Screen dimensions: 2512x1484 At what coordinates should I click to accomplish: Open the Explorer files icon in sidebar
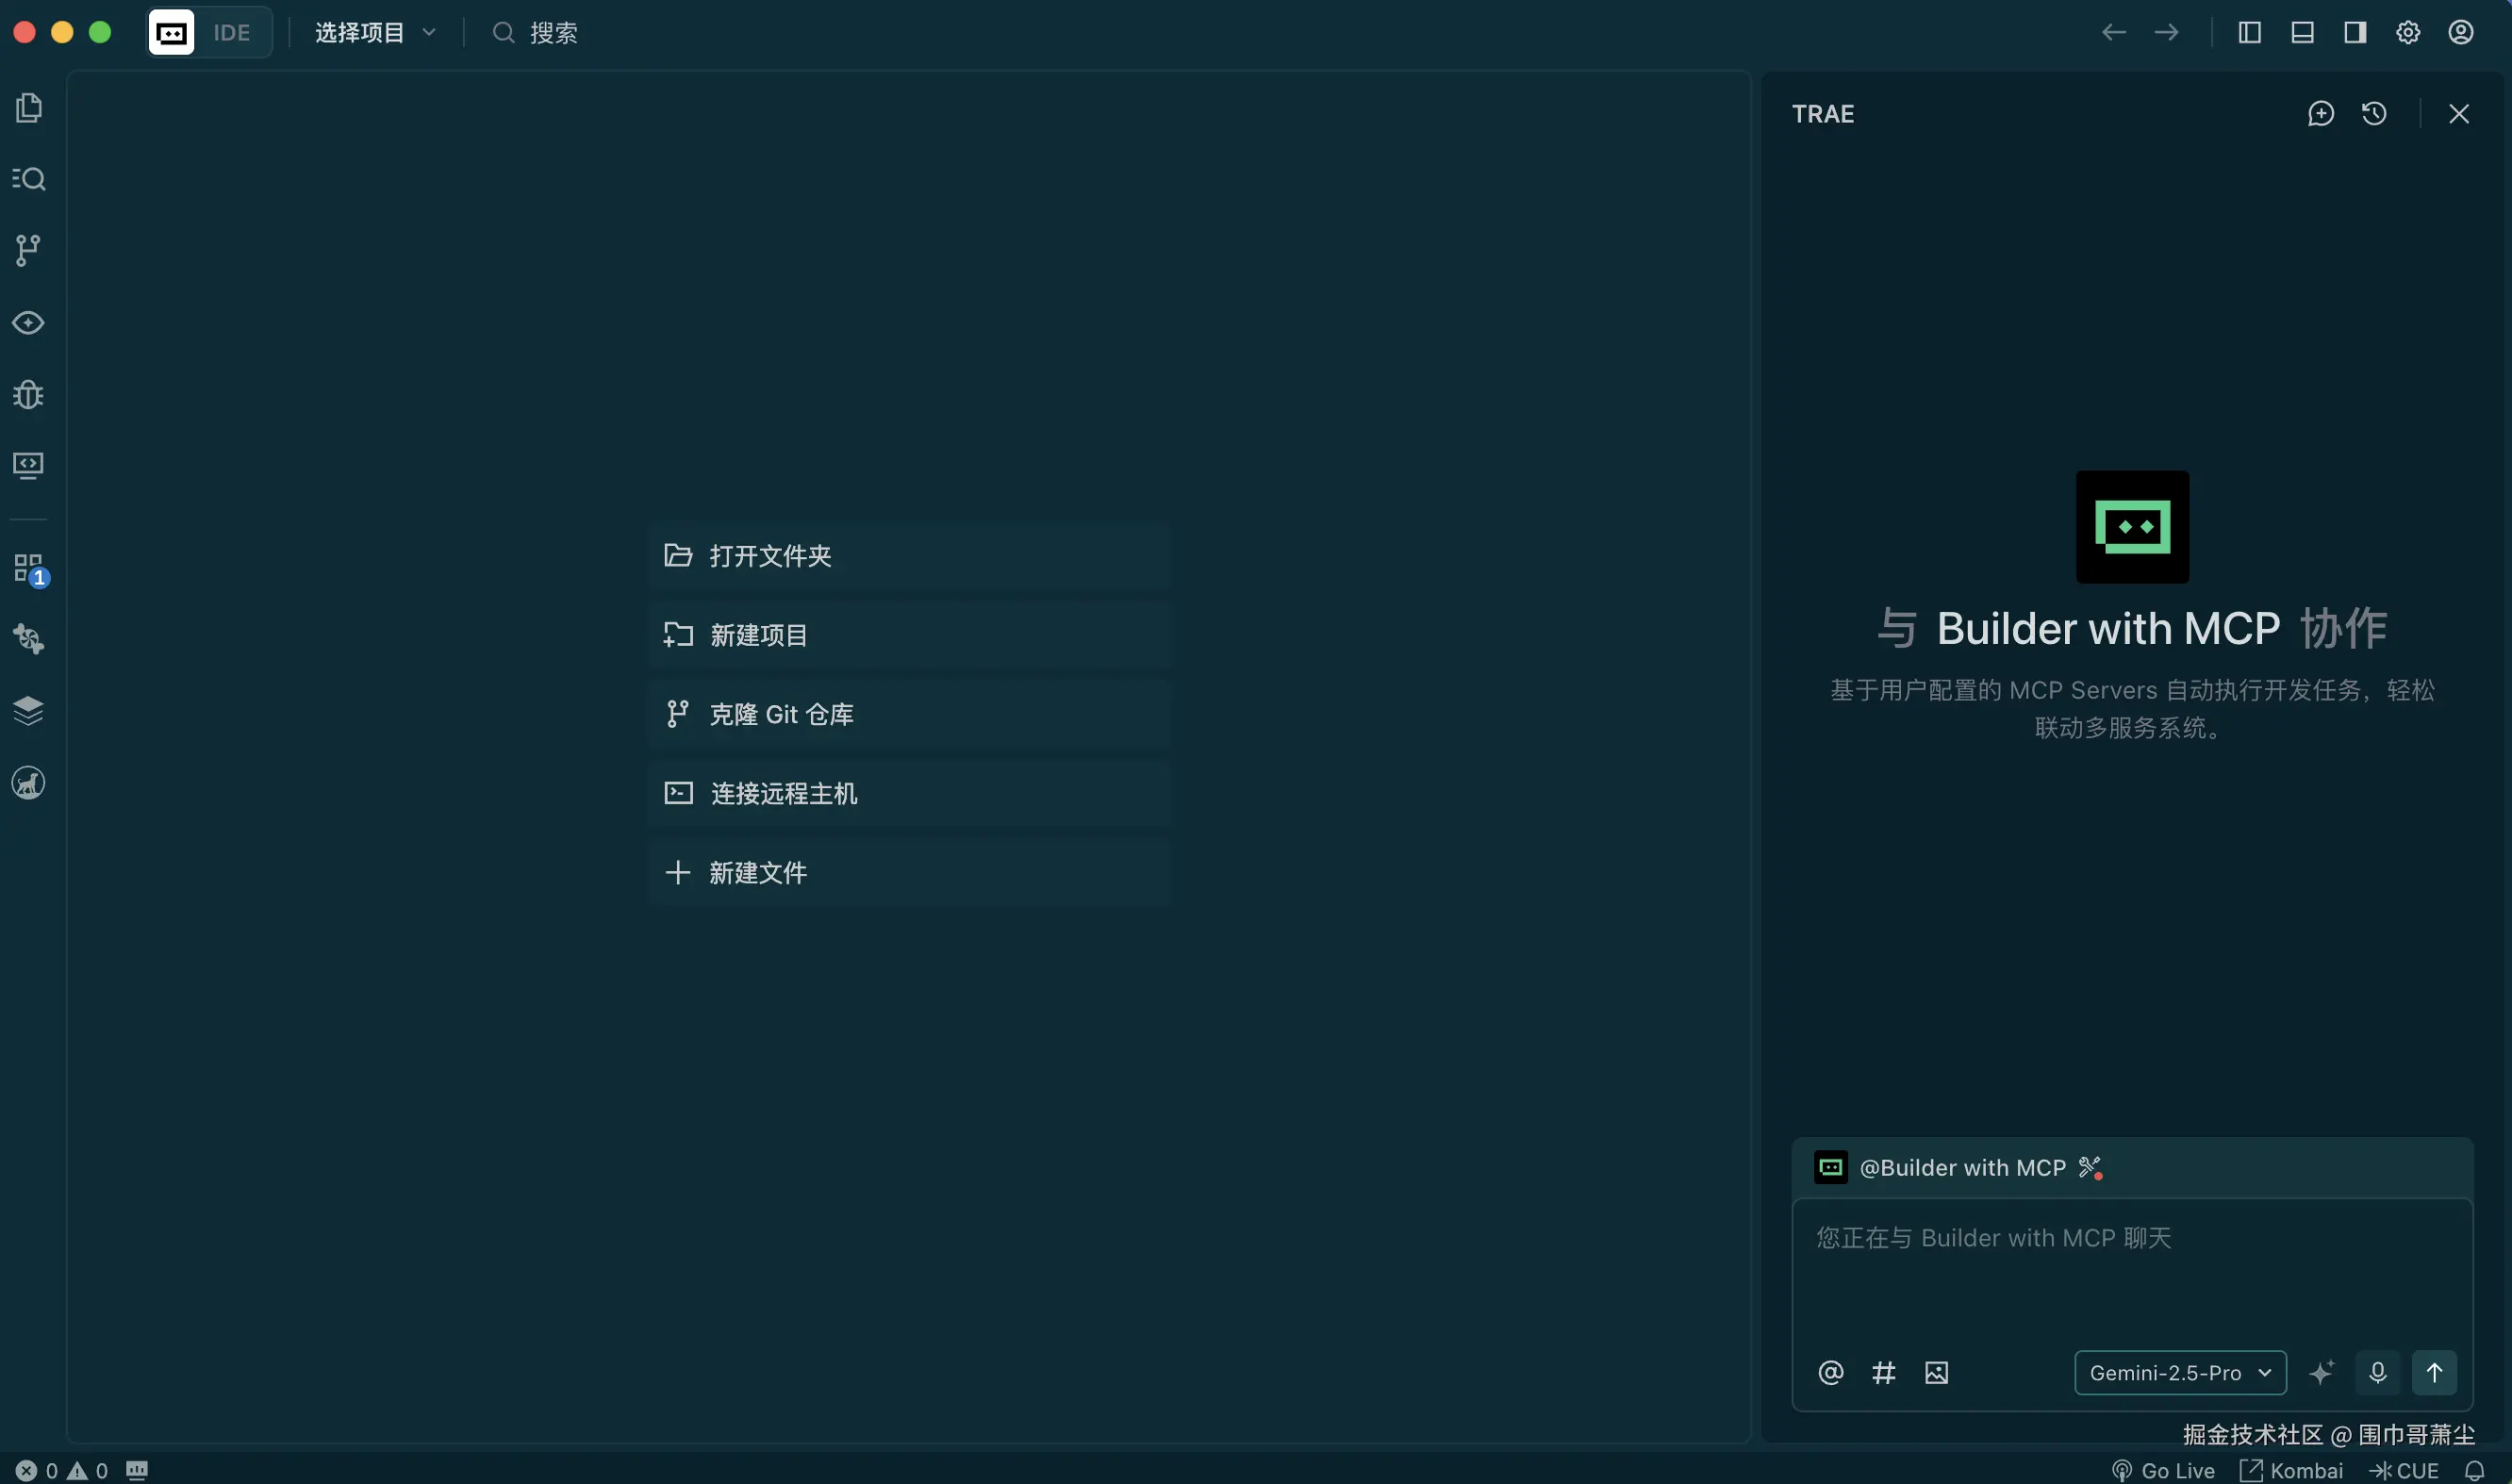pos(29,108)
